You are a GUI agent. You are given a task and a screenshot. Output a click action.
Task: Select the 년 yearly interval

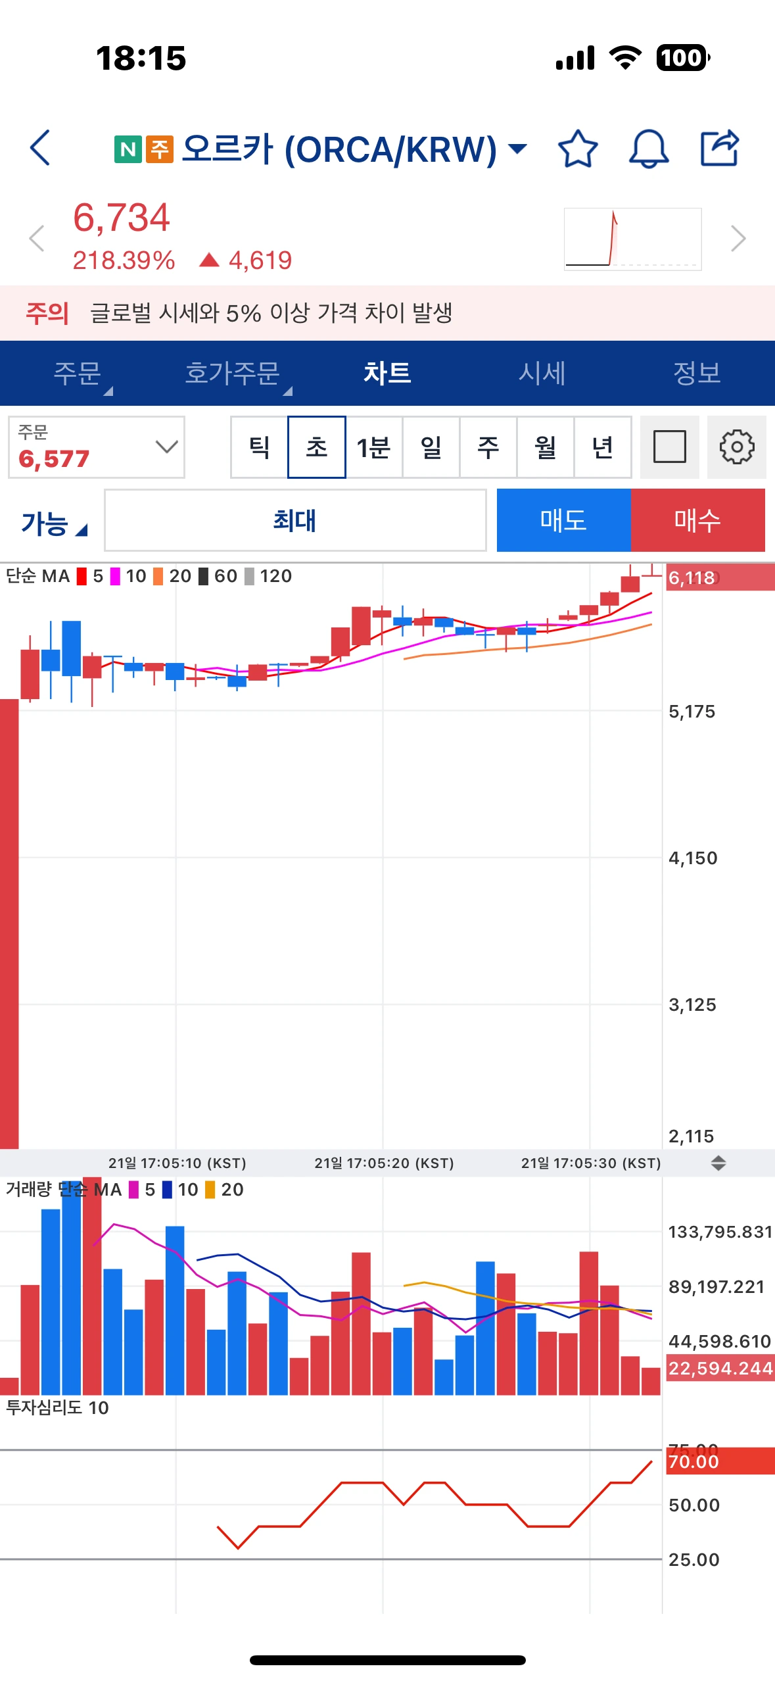click(603, 447)
